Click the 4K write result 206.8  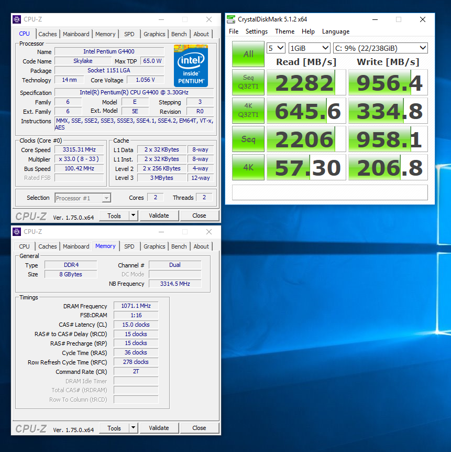coord(388,167)
